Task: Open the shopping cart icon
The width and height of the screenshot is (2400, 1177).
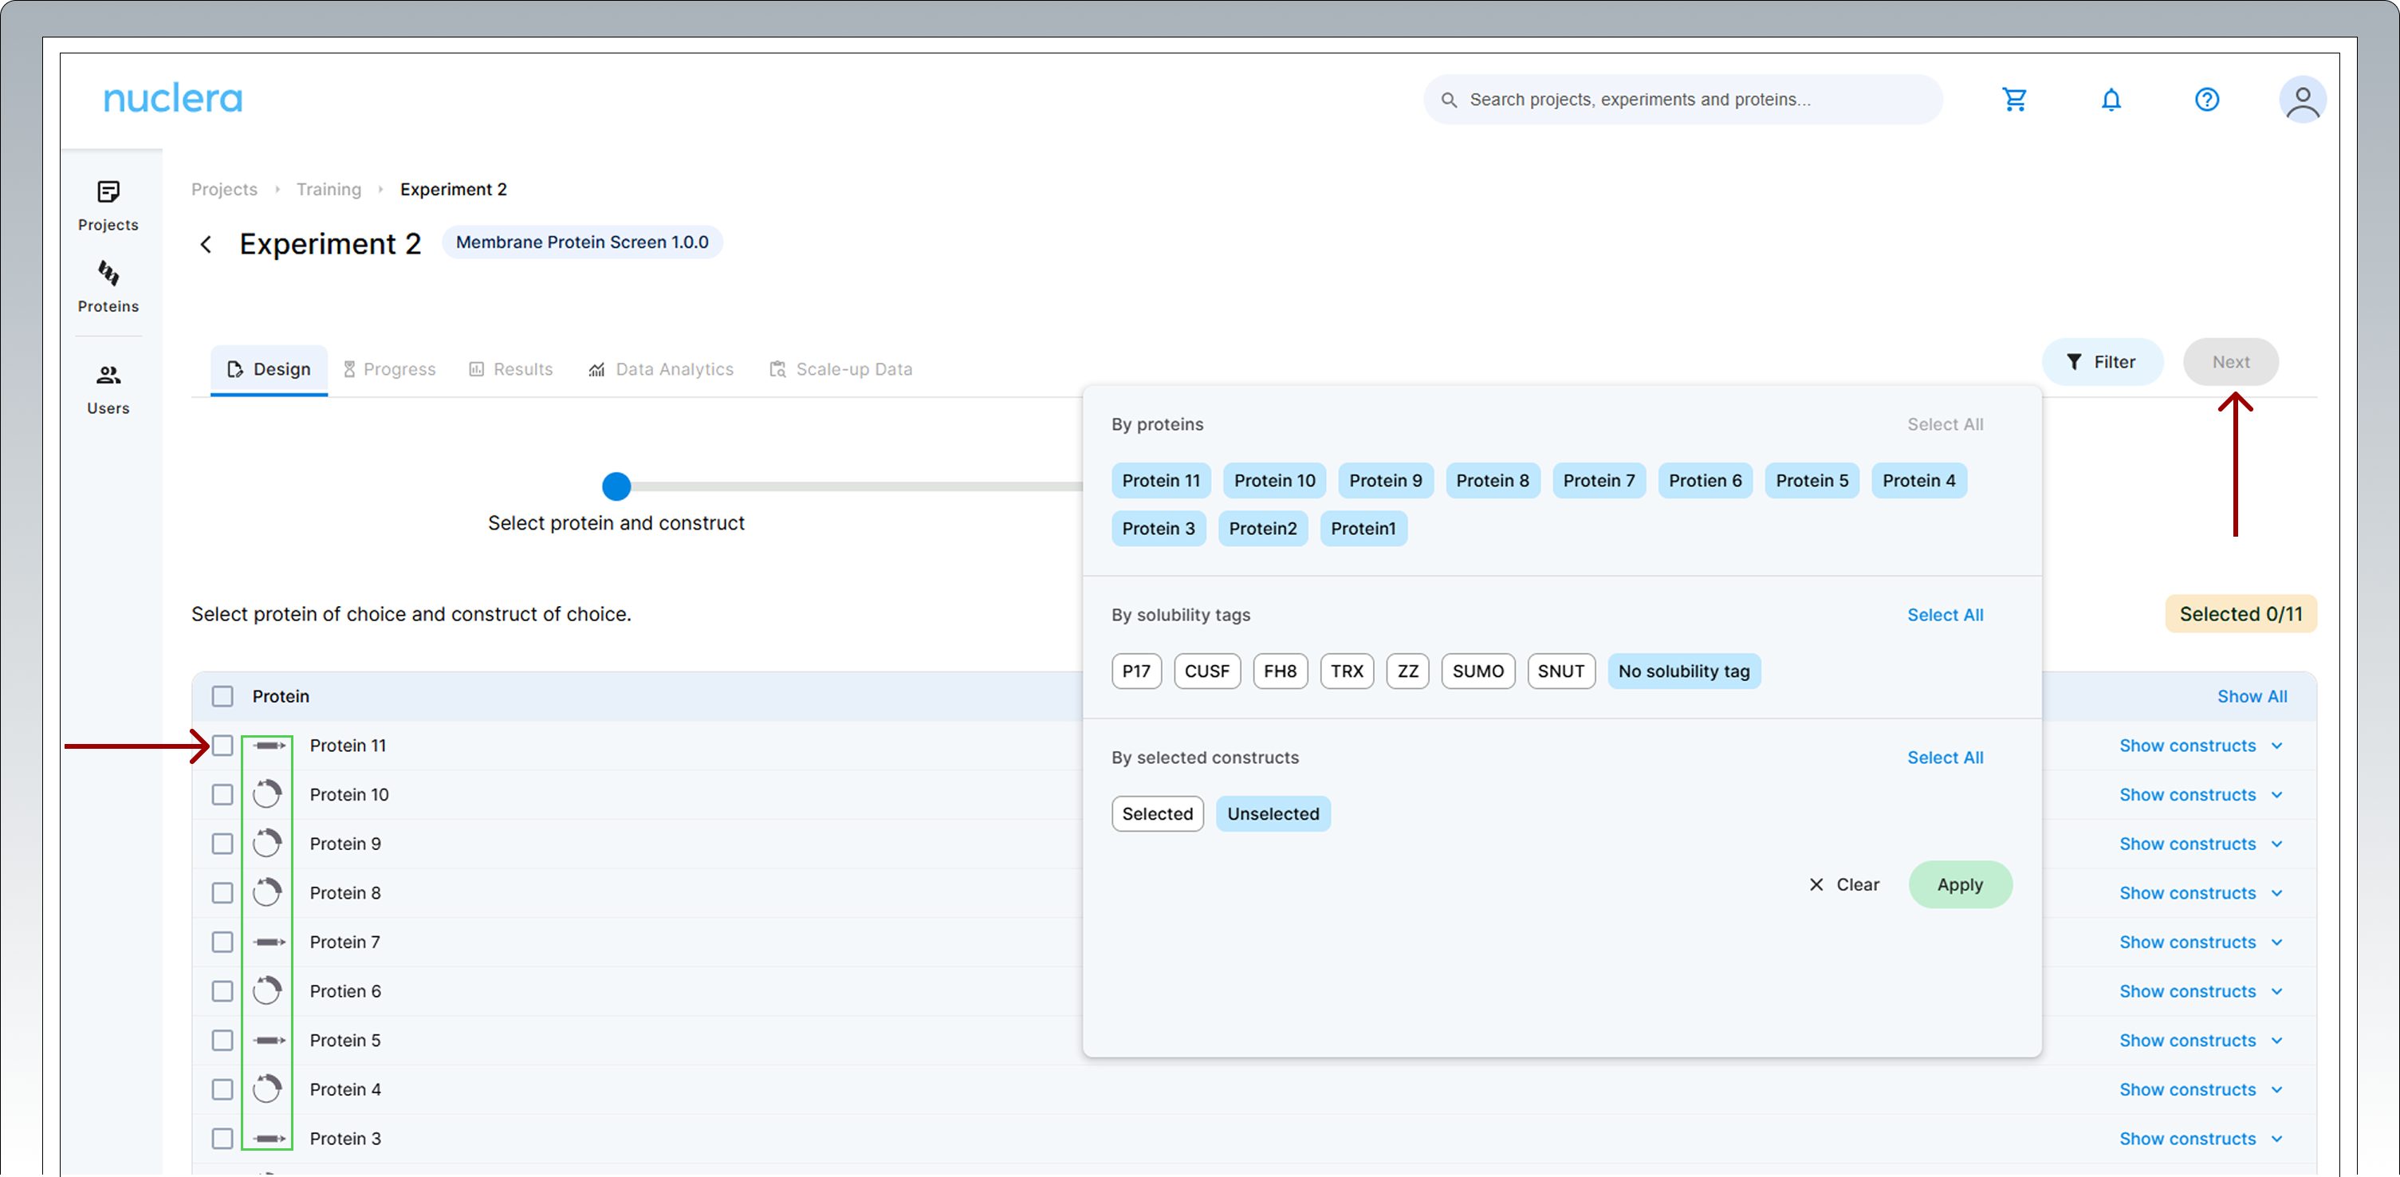Action: (x=2014, y=100)
